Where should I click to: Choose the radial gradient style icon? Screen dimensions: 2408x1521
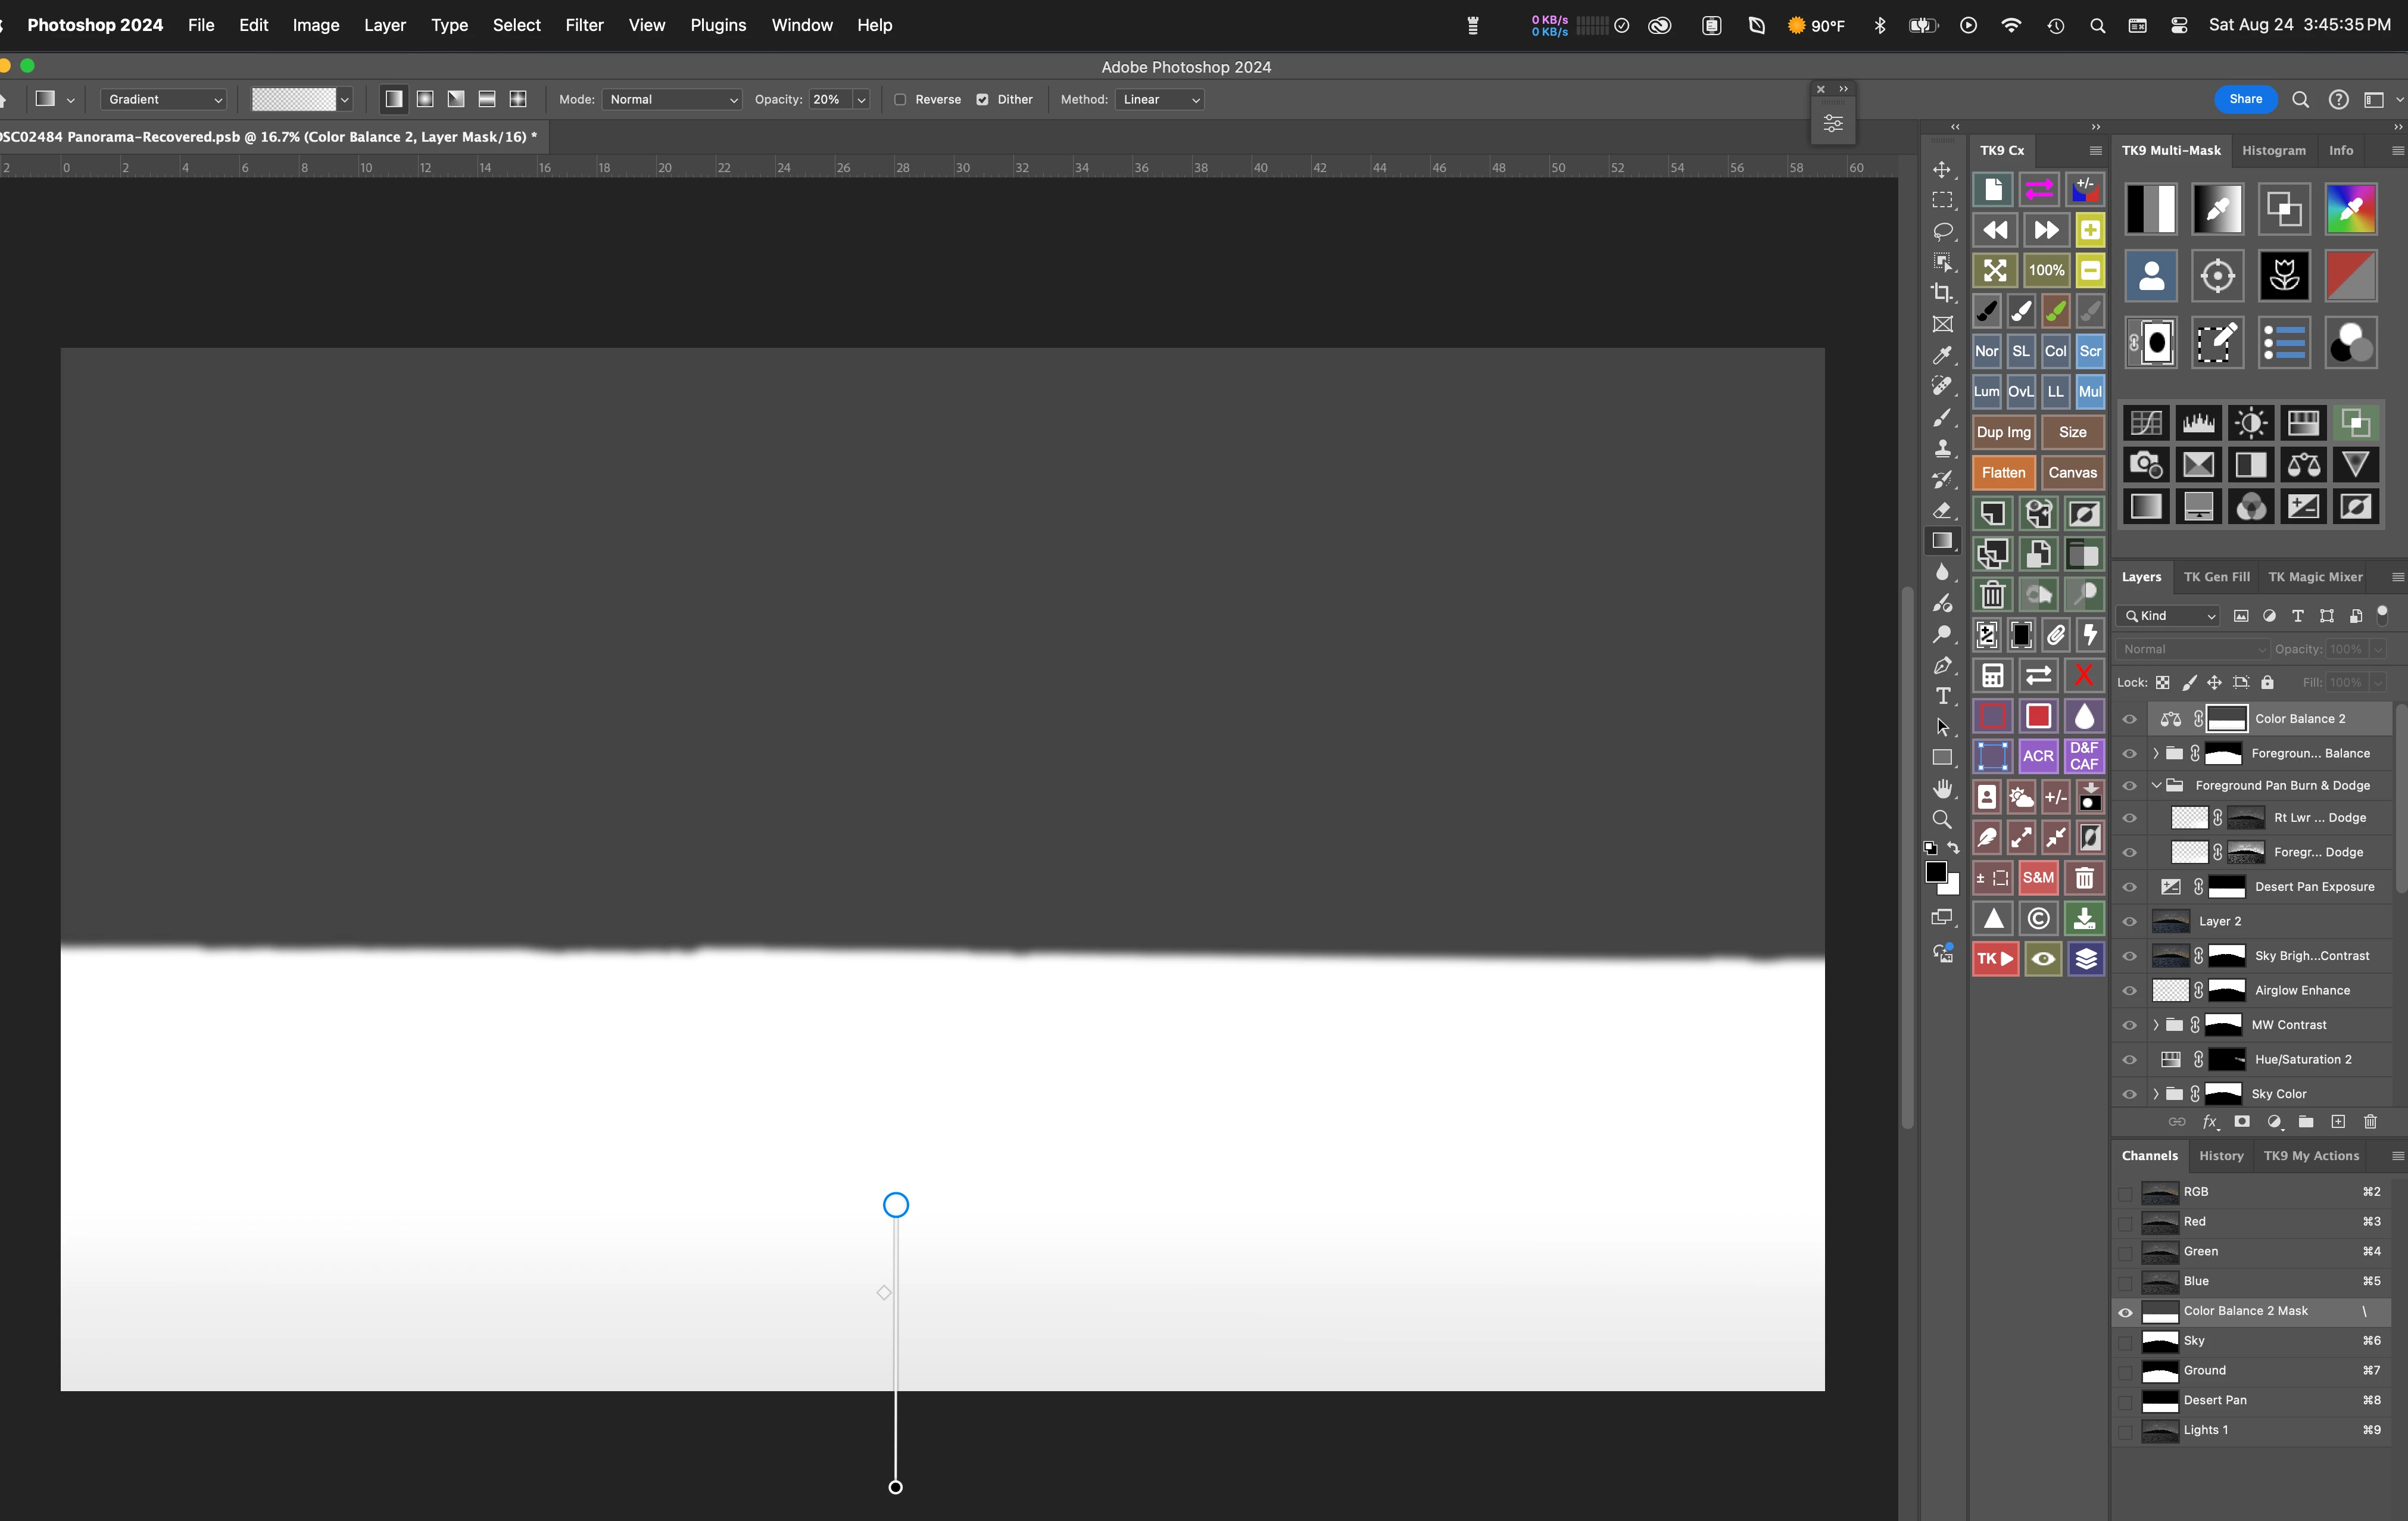pyautogui.click(x=425, y=99)
